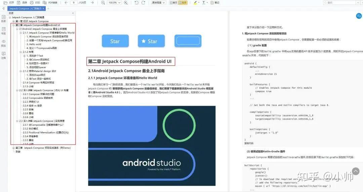Click the zoom out magnifier icon
The height and width of the screenshot is (192, 363).
tap(103, 3)
